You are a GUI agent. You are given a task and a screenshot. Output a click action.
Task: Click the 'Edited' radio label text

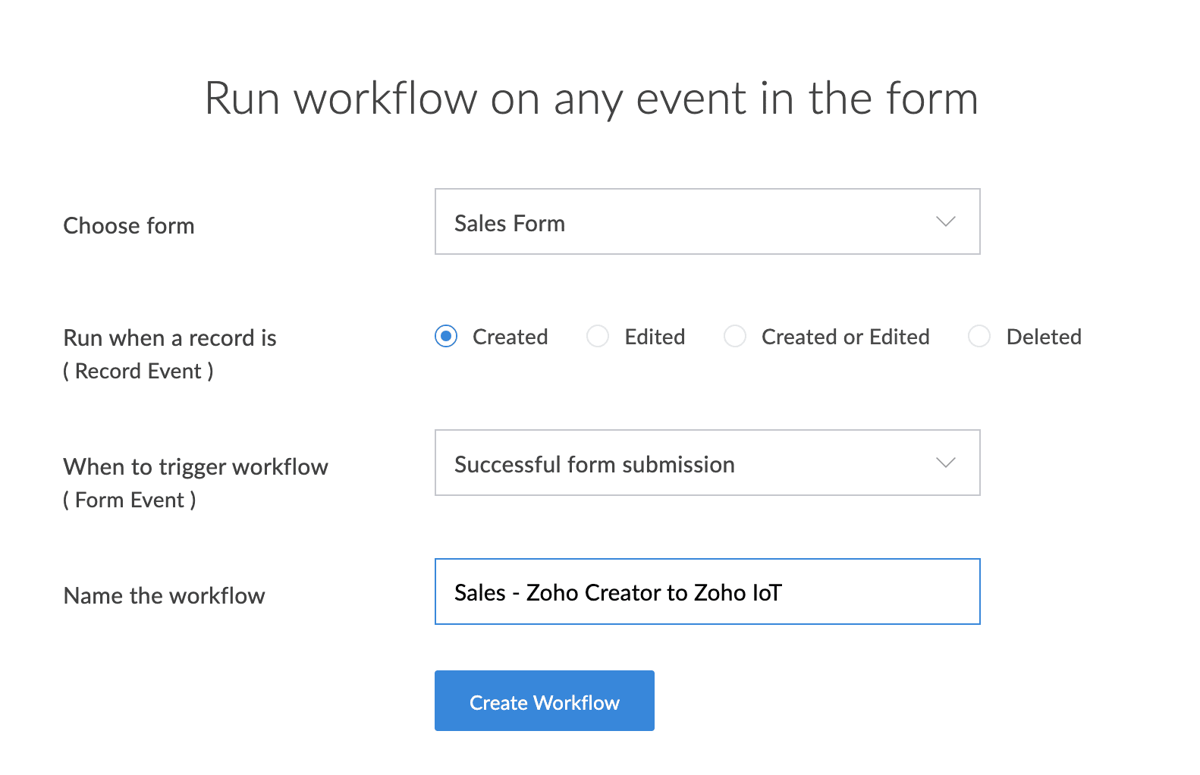coord(655,337)
